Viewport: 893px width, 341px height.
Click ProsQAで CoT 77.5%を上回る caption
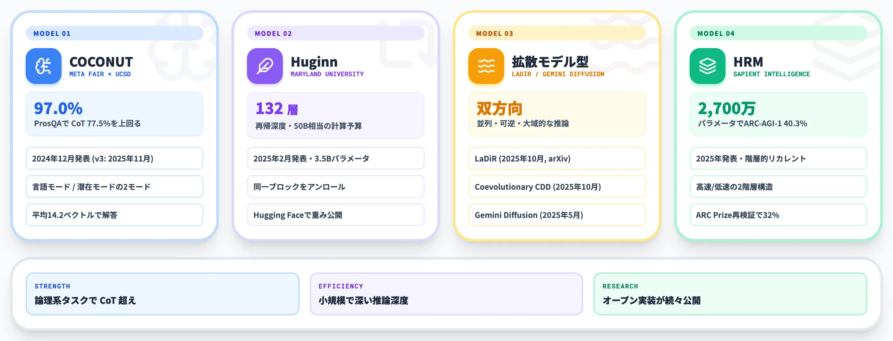click(87, 124)
